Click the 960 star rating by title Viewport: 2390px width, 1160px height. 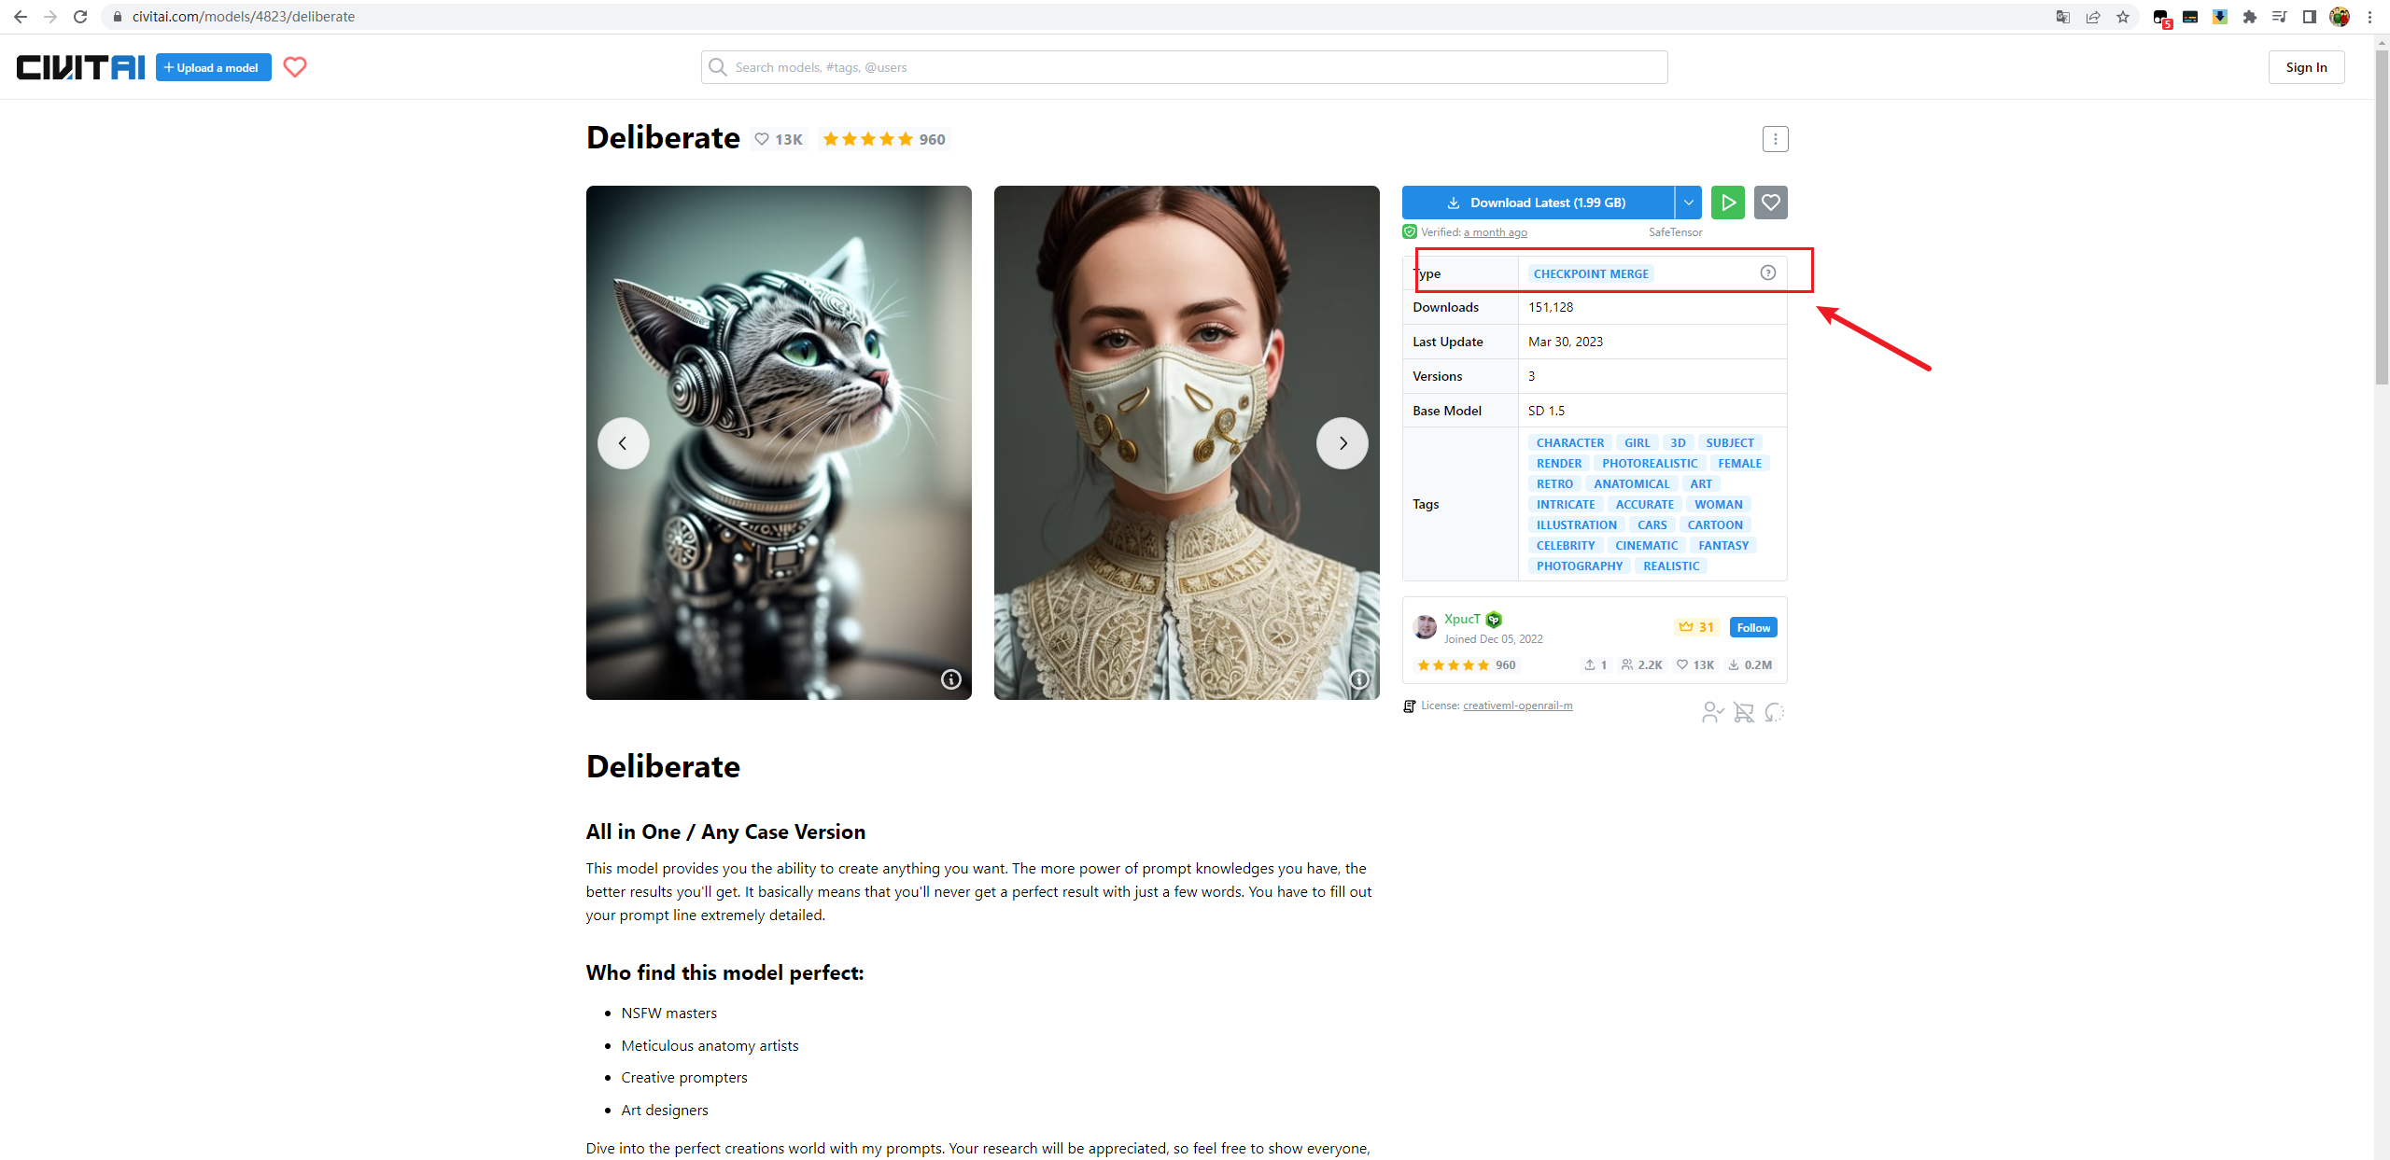click(884, 139)
